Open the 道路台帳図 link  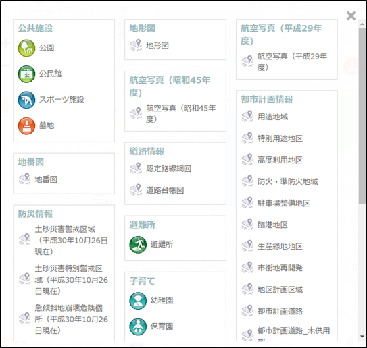point(165,190)
